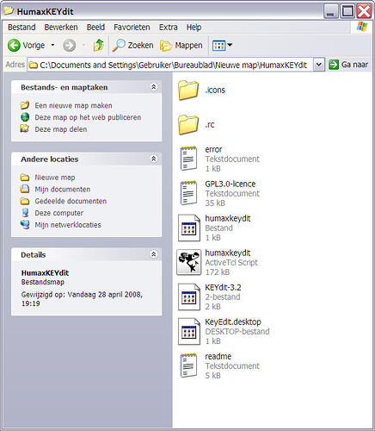Open Vorige history dropdown arrow
This screenshot has width=375, height=431.
[52, 45]
